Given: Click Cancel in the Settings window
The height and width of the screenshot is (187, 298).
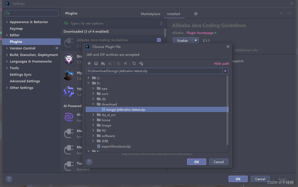Looking at the screenshot, I should click(260, 179).
